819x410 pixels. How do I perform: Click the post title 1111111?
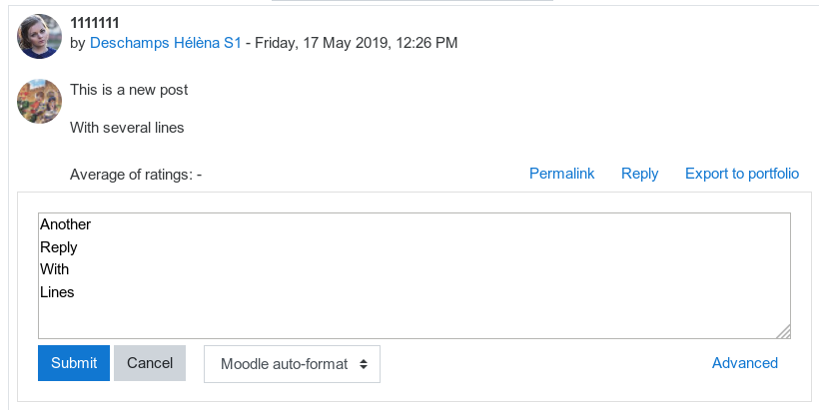95,23
